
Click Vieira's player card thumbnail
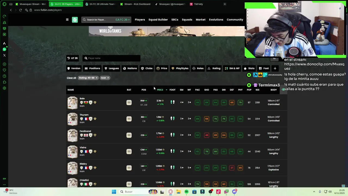tap(73, 151)
